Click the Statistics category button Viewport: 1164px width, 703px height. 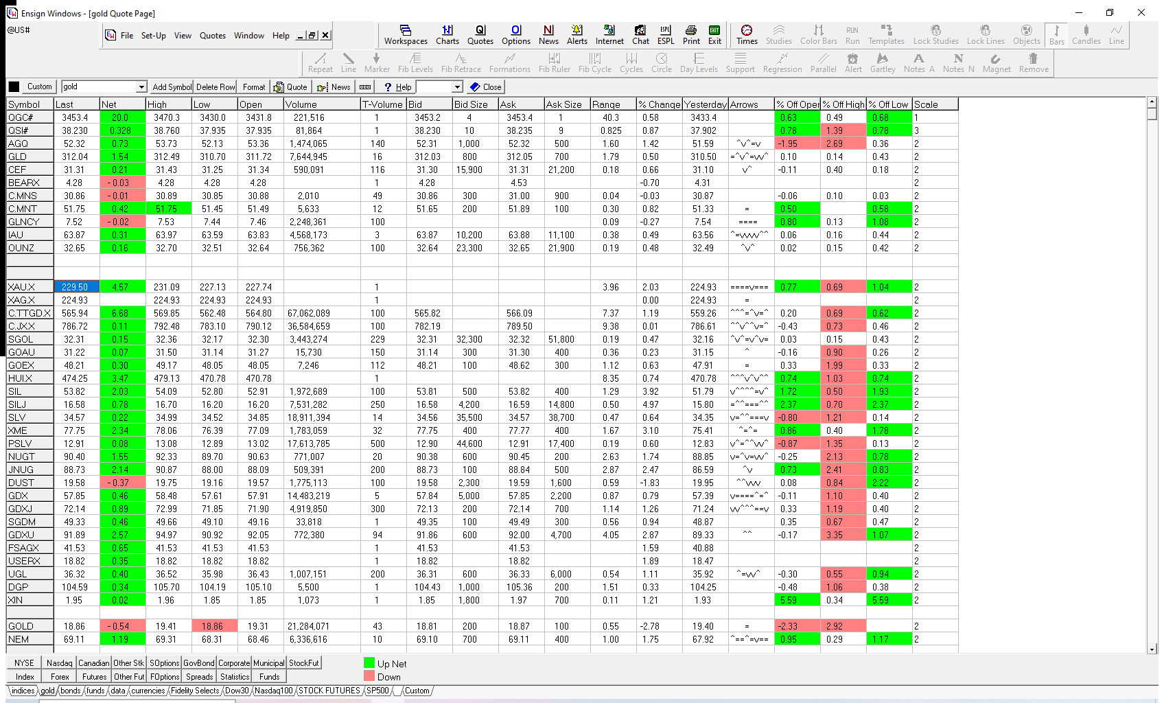[235, 676]
